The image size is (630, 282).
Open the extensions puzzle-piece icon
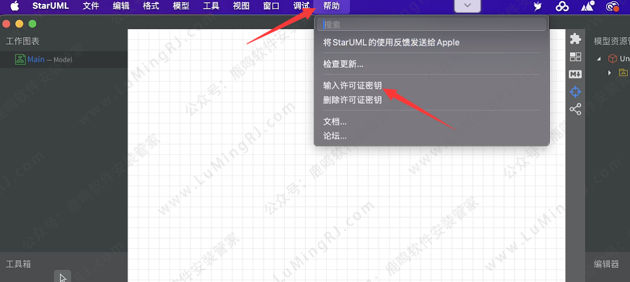coord(575,39)
